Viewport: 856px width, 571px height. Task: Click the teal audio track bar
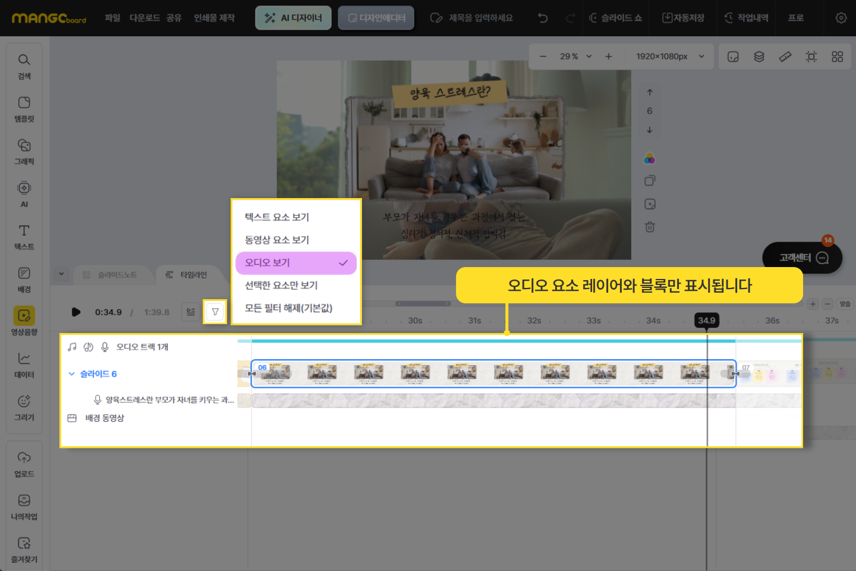[x=493, y=341]
